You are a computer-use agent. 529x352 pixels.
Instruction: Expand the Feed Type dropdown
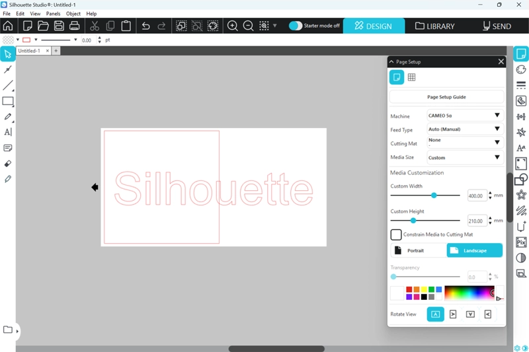[x=465, y=129]
